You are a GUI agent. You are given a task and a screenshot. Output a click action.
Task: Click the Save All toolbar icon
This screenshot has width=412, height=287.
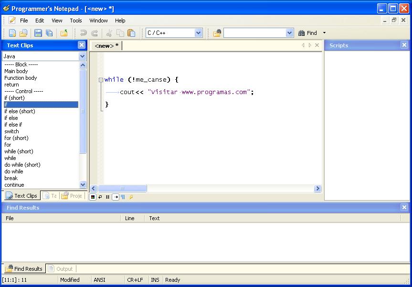(49, 33)
